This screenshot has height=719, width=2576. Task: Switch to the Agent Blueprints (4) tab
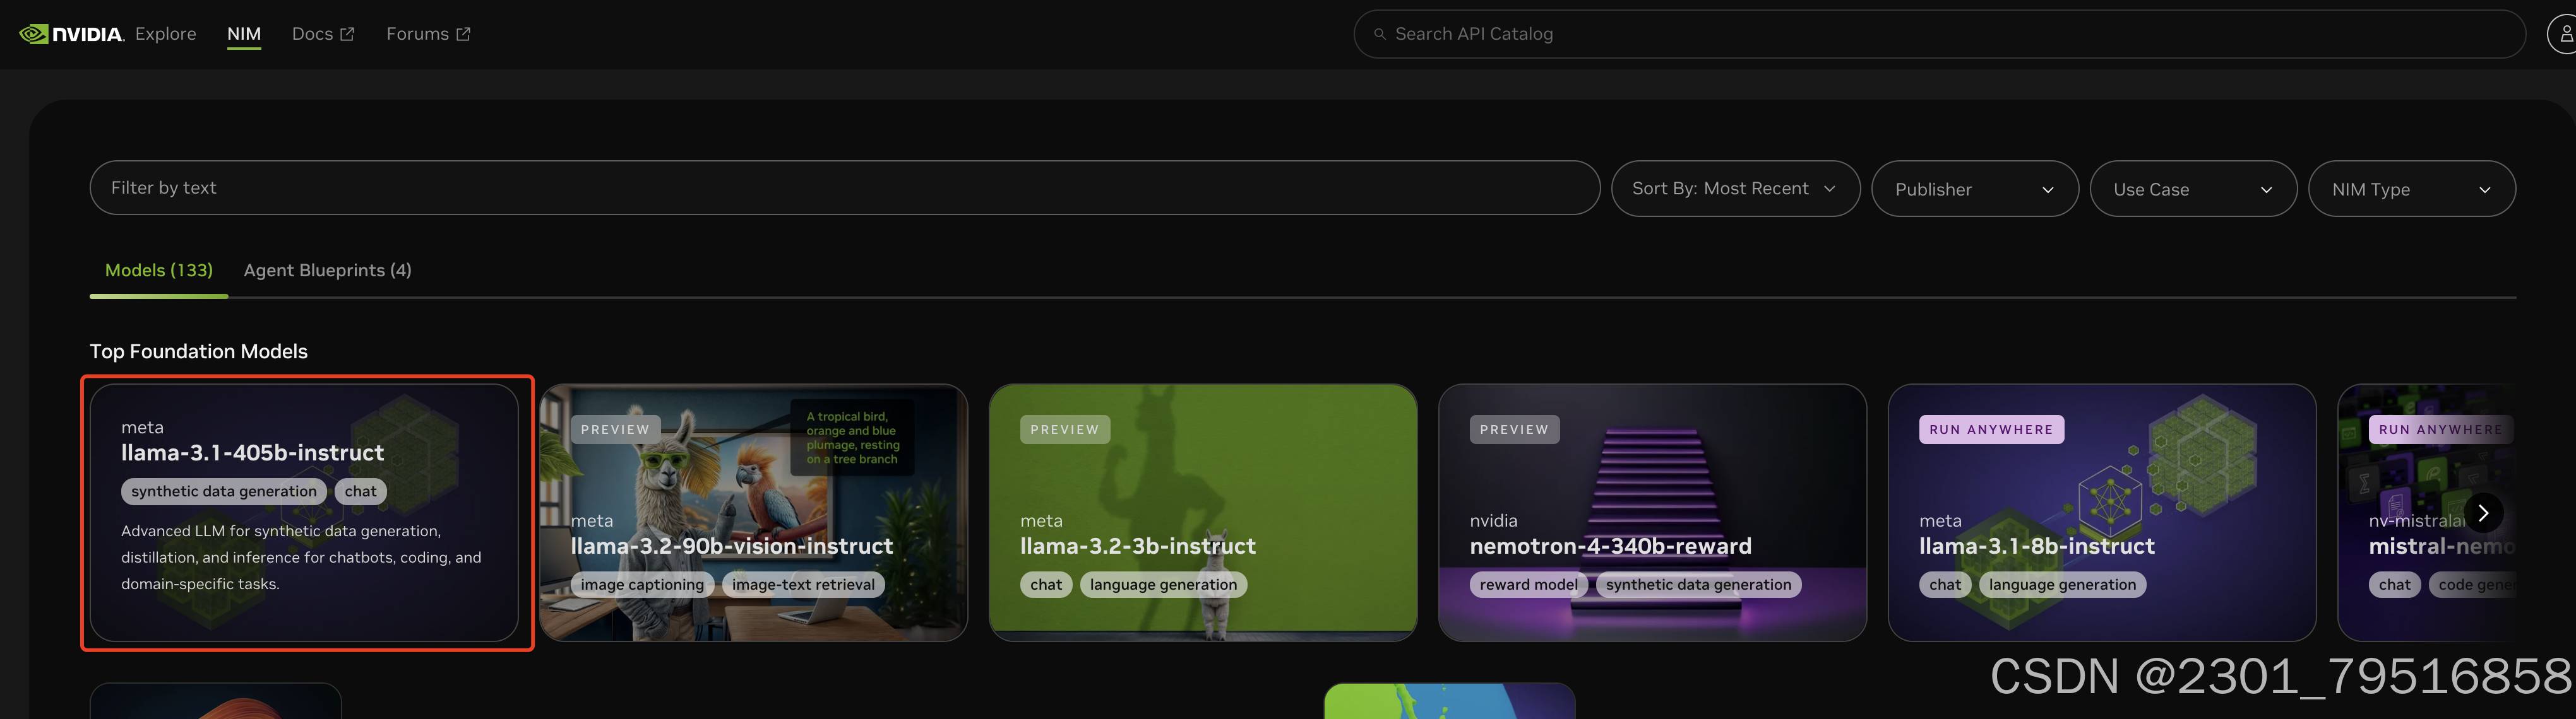coord(328,271)
